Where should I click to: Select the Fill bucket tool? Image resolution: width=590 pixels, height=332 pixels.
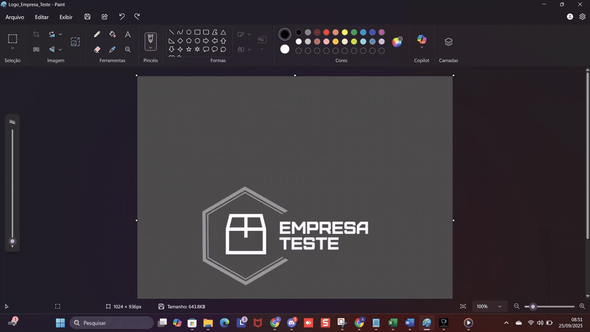pos(112,34)
